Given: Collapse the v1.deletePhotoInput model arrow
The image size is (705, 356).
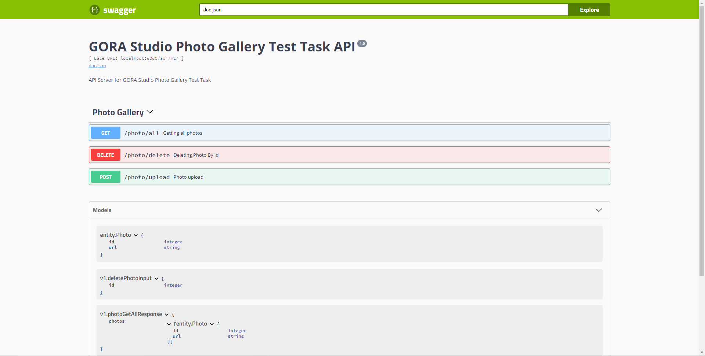Looking at the screenshot, I should click(156, 279).
